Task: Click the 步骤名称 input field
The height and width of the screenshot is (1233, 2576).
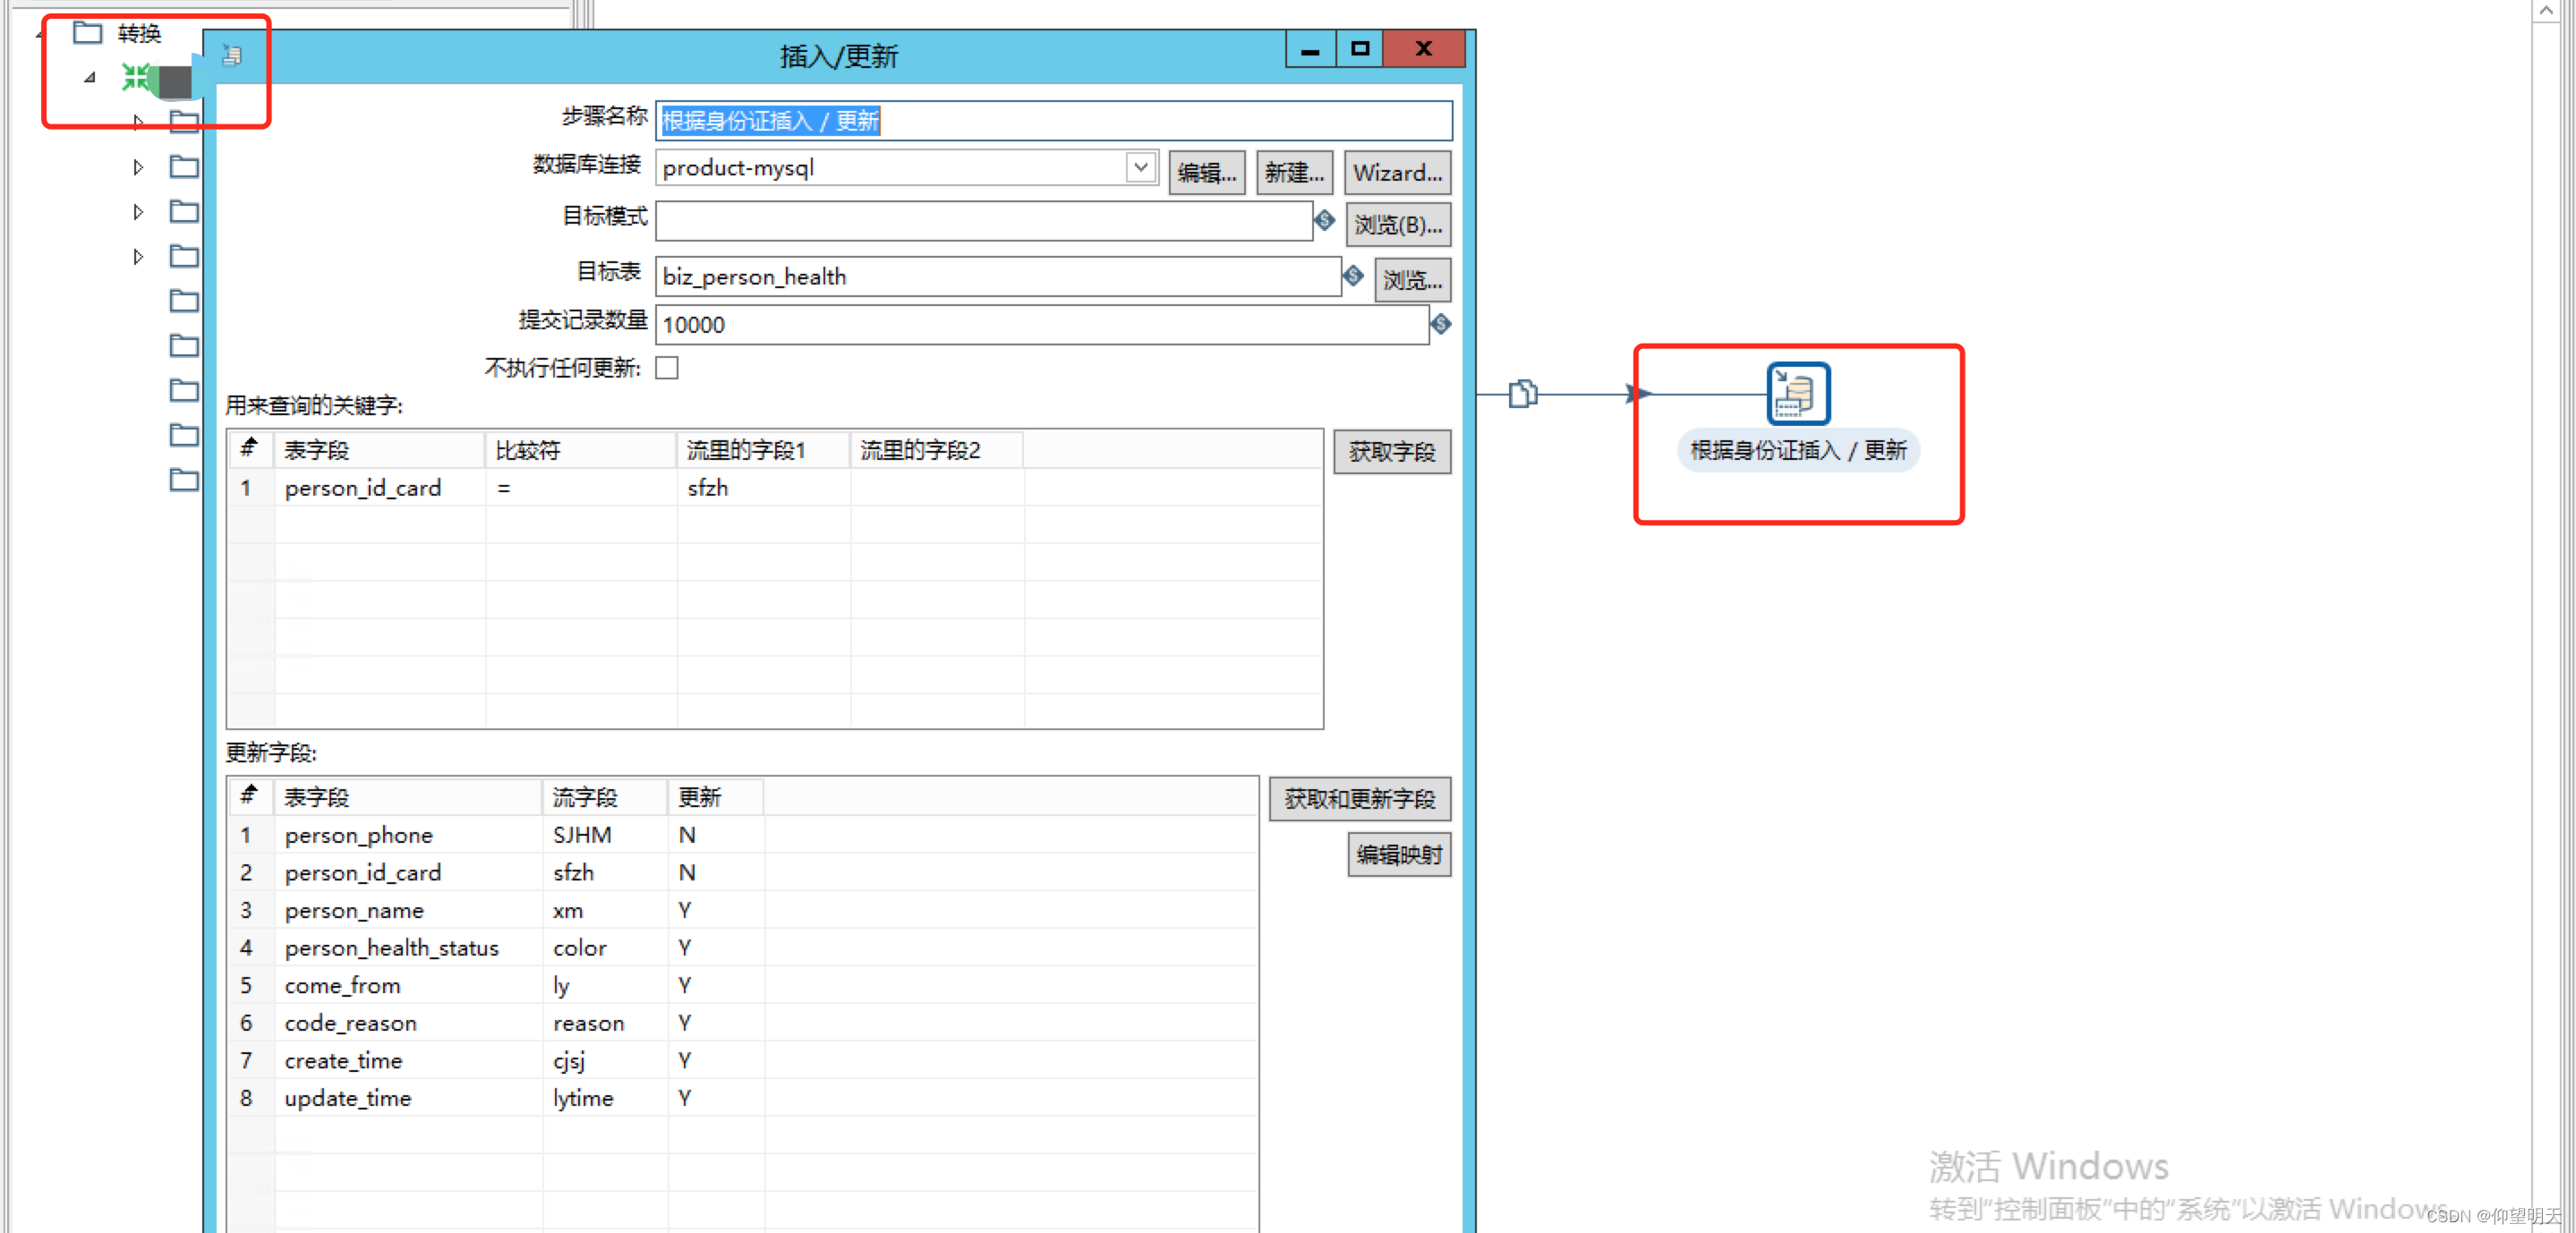Action: click(x=1054, y=121)
